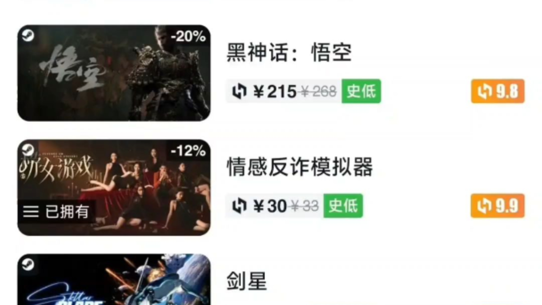Click icon inside orange 9.9 badge
Image resolution: width=542 pixels, height=305 pixels.
(x=484, y=206)
